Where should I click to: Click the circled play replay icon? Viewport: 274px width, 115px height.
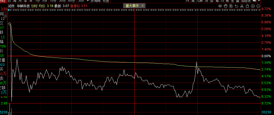click(231, 6)
